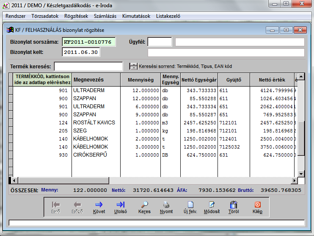Open the Törzsadatok menu
Image resolution: width=314 pixels, height=236 pixels.
pyautogui.click(x=45, y=16)
